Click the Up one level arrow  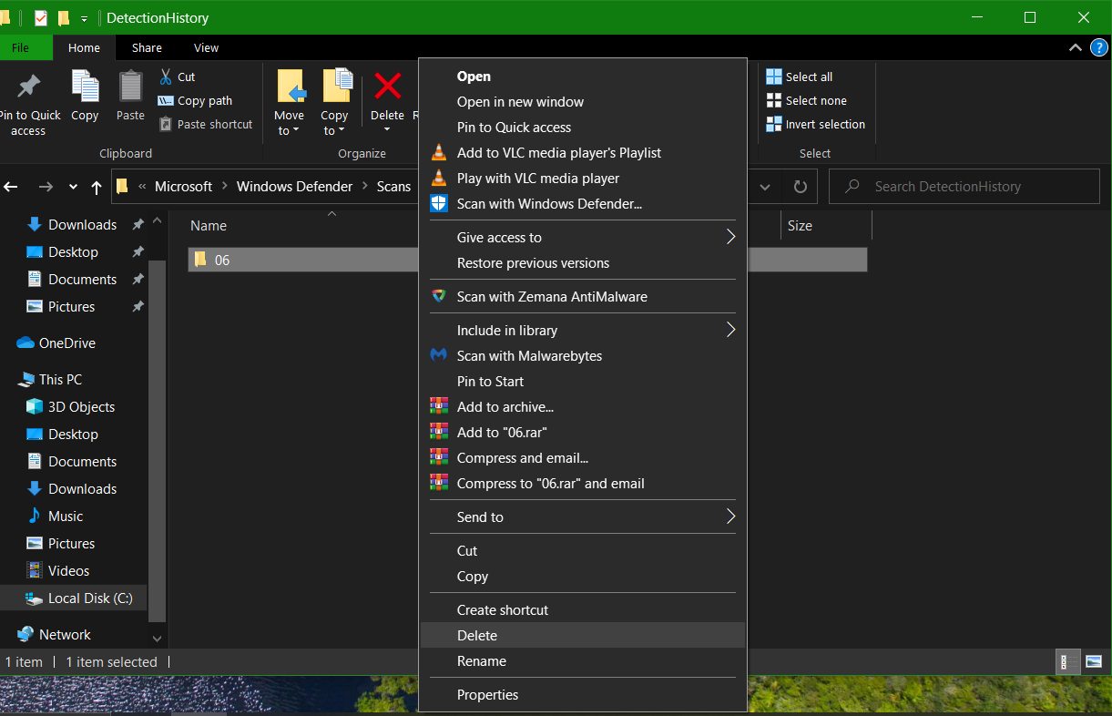pos(97,187)
